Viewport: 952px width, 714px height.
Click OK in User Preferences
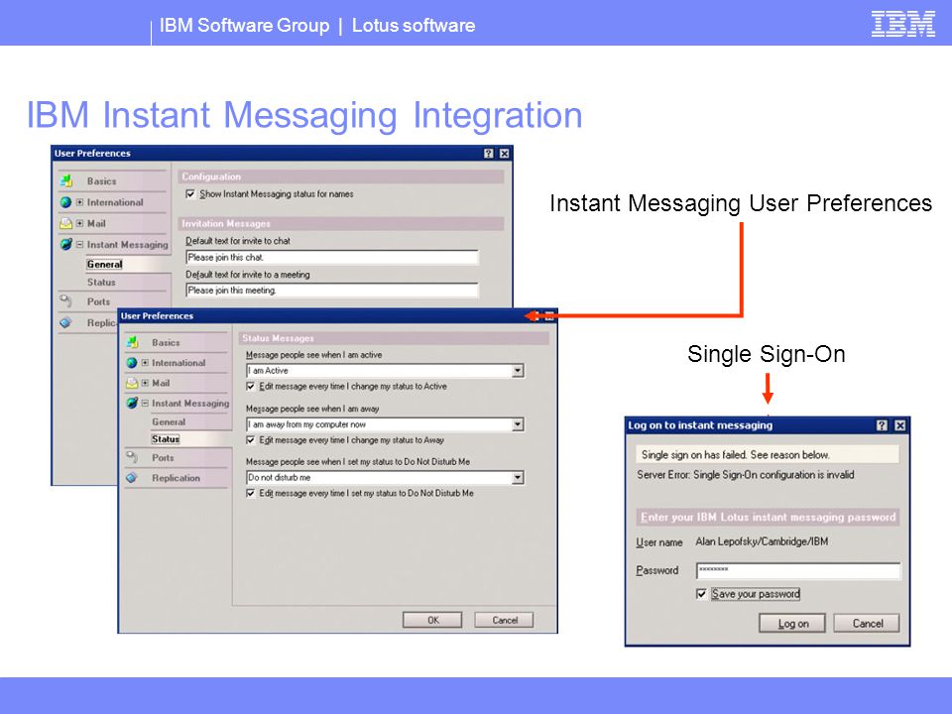(433, 620)
